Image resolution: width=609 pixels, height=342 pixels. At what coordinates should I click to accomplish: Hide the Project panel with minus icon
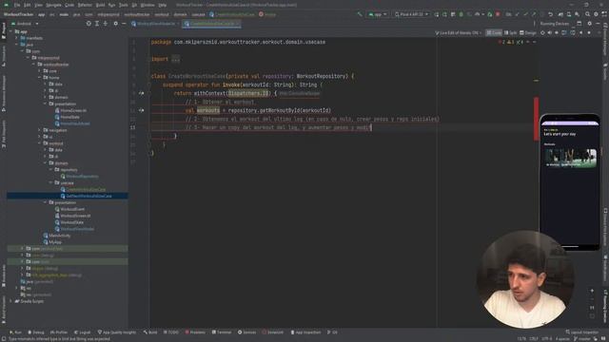[124, 24]
